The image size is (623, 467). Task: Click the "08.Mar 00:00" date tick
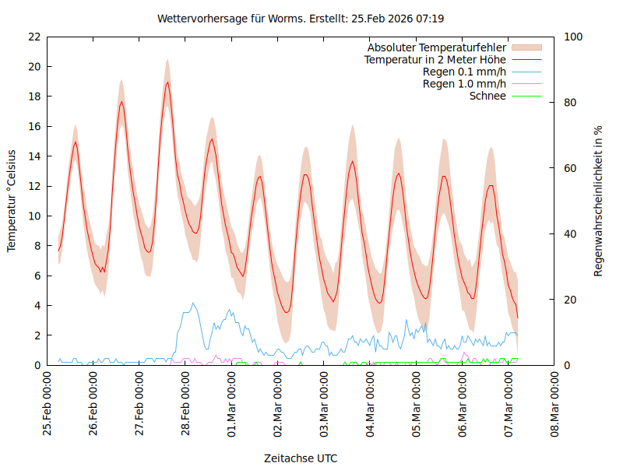(x=554, y=405)
